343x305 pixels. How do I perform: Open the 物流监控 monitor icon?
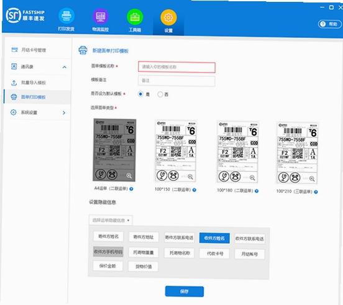101,16
